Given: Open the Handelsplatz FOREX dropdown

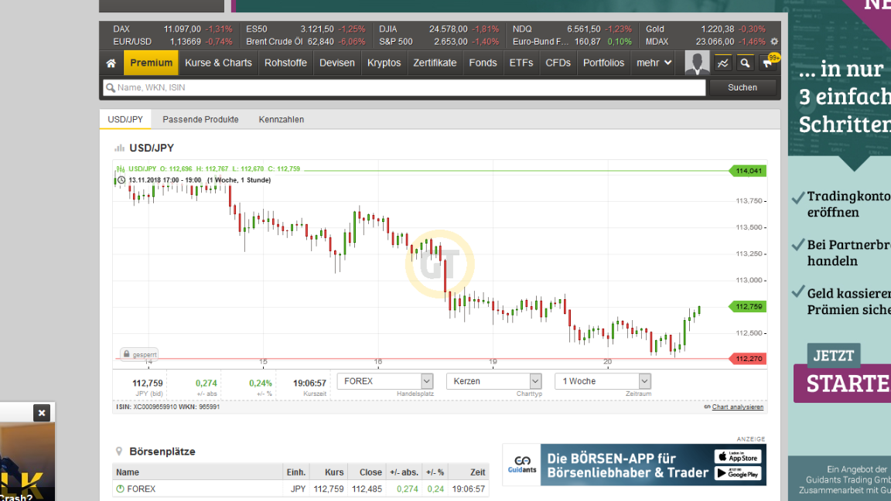Looking at the screenshot, I should click(x=384, y=381).
